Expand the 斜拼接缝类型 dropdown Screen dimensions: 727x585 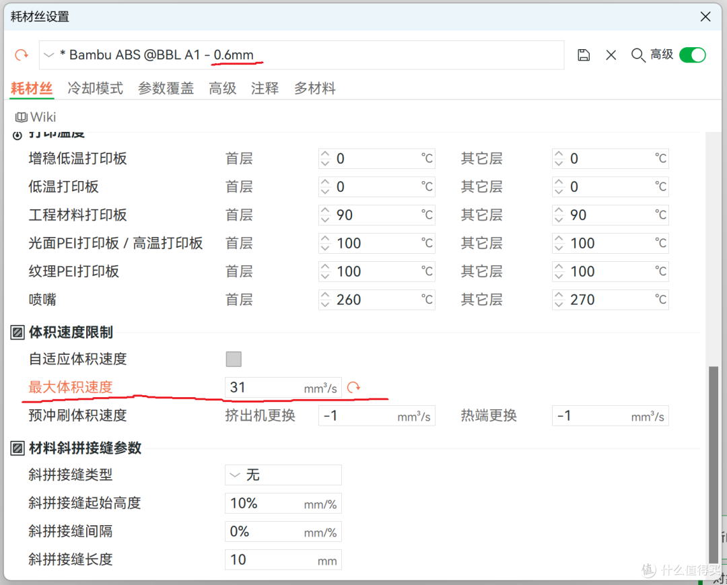[x=283, y=475]
